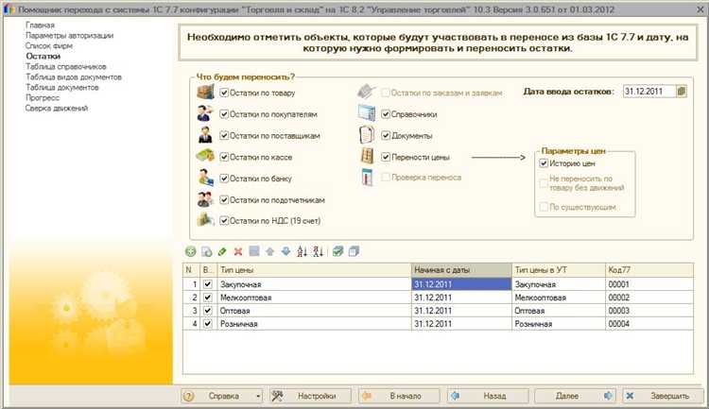Click the Sort Ascending icon
Screen dimensions: 709x409
click(303, 251)
